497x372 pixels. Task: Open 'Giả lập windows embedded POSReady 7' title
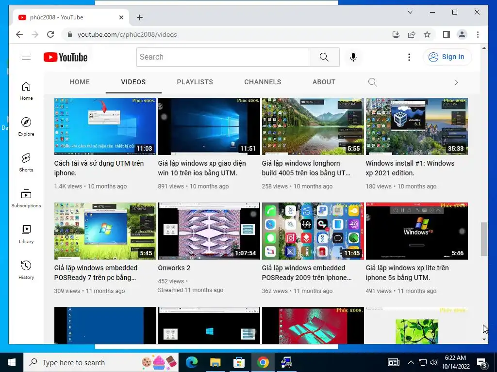96,273
